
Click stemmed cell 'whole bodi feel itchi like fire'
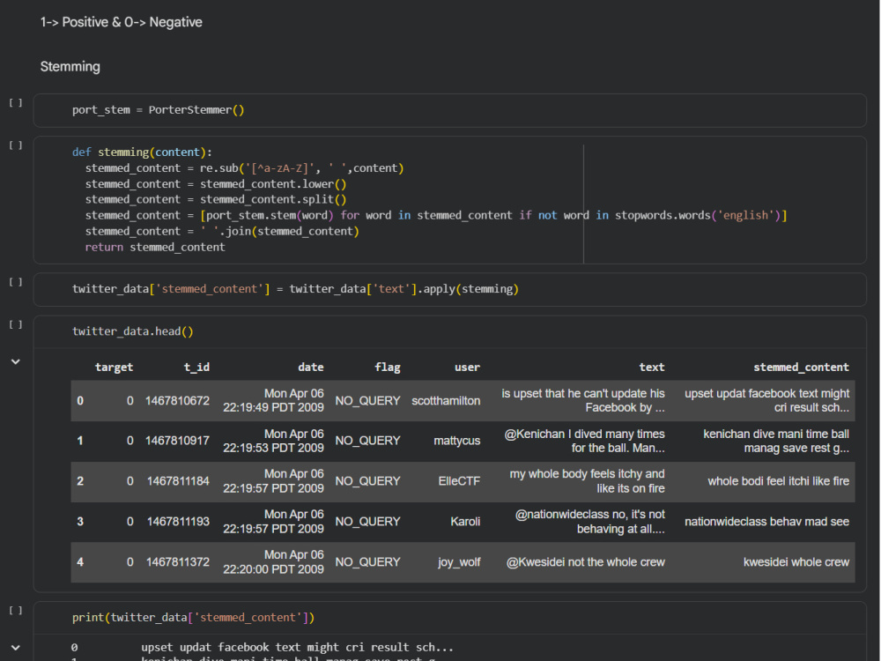[778, 481]
